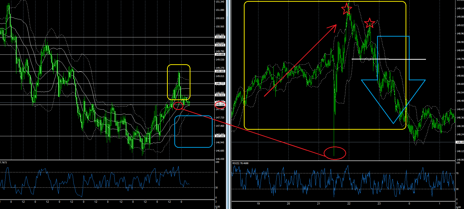Click the 148.66 value on right chart axis
Screen dimensions: 464x209
[460, 76]
